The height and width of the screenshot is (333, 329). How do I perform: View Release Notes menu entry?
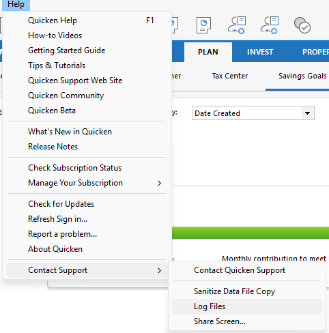87,147
